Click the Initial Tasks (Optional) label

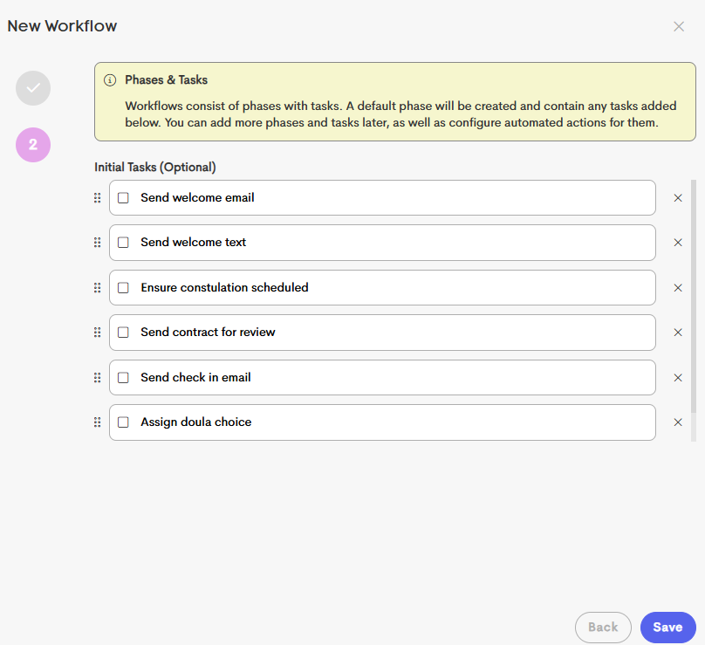pos(155,168)
